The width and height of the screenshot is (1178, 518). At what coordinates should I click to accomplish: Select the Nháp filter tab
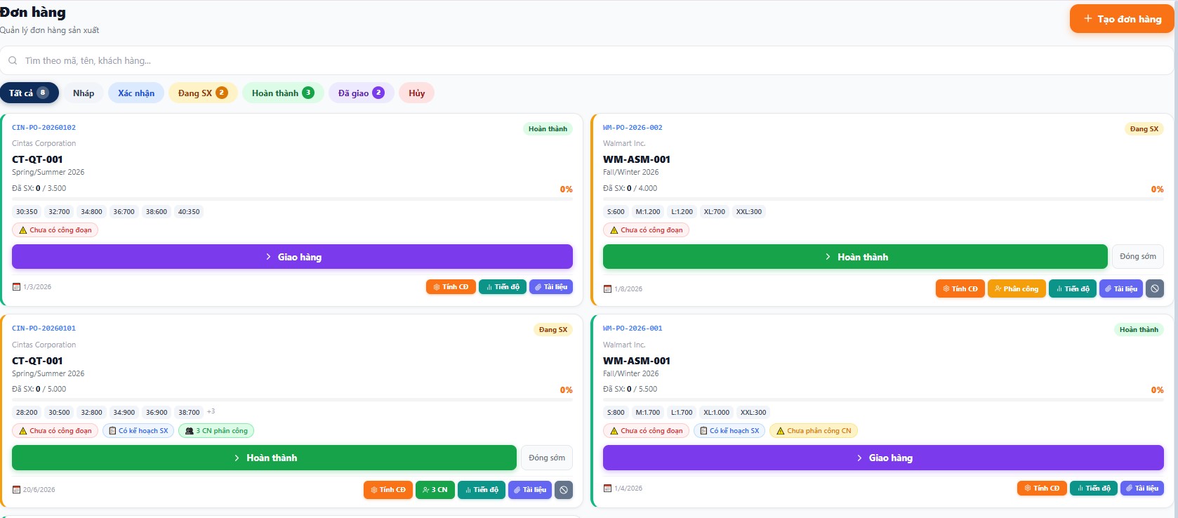[84, 93]
